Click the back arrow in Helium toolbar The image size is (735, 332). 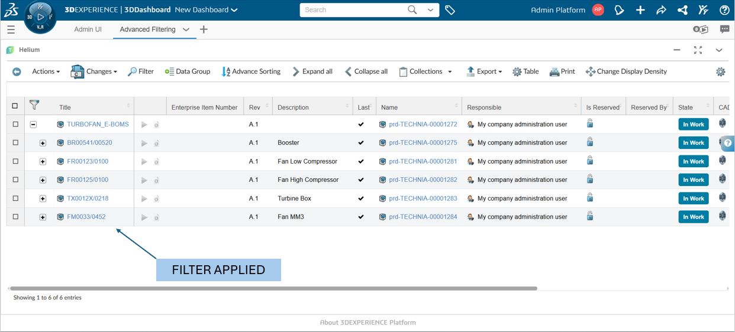pos(17,71)
